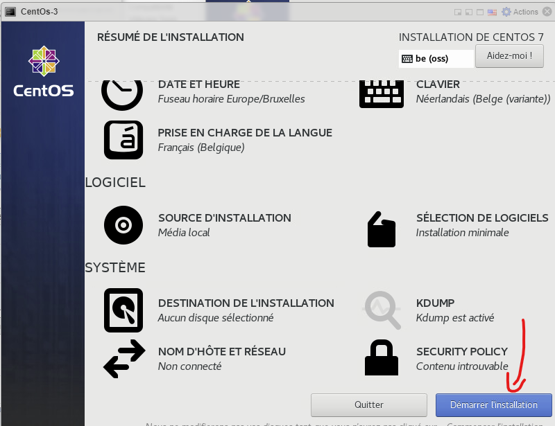Click 'Français (Belgique)' text
The height and width of the screenshot is (426, 555).
201,148
